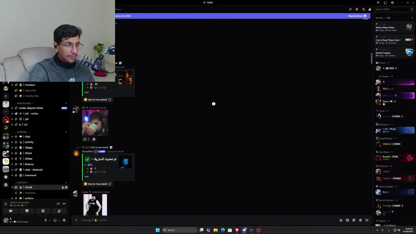Open the sticker picker icon

pyautogui.click(x=354, y=220)
